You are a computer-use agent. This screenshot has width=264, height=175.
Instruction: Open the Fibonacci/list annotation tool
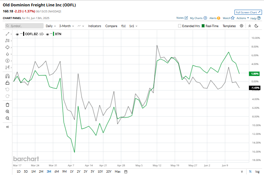(x=7, y=40)
